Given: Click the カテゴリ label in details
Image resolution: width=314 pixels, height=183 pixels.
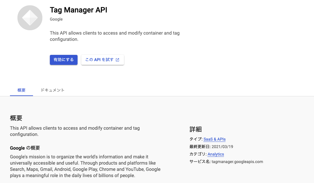Looking at the screenshot, I should point(197,154).
